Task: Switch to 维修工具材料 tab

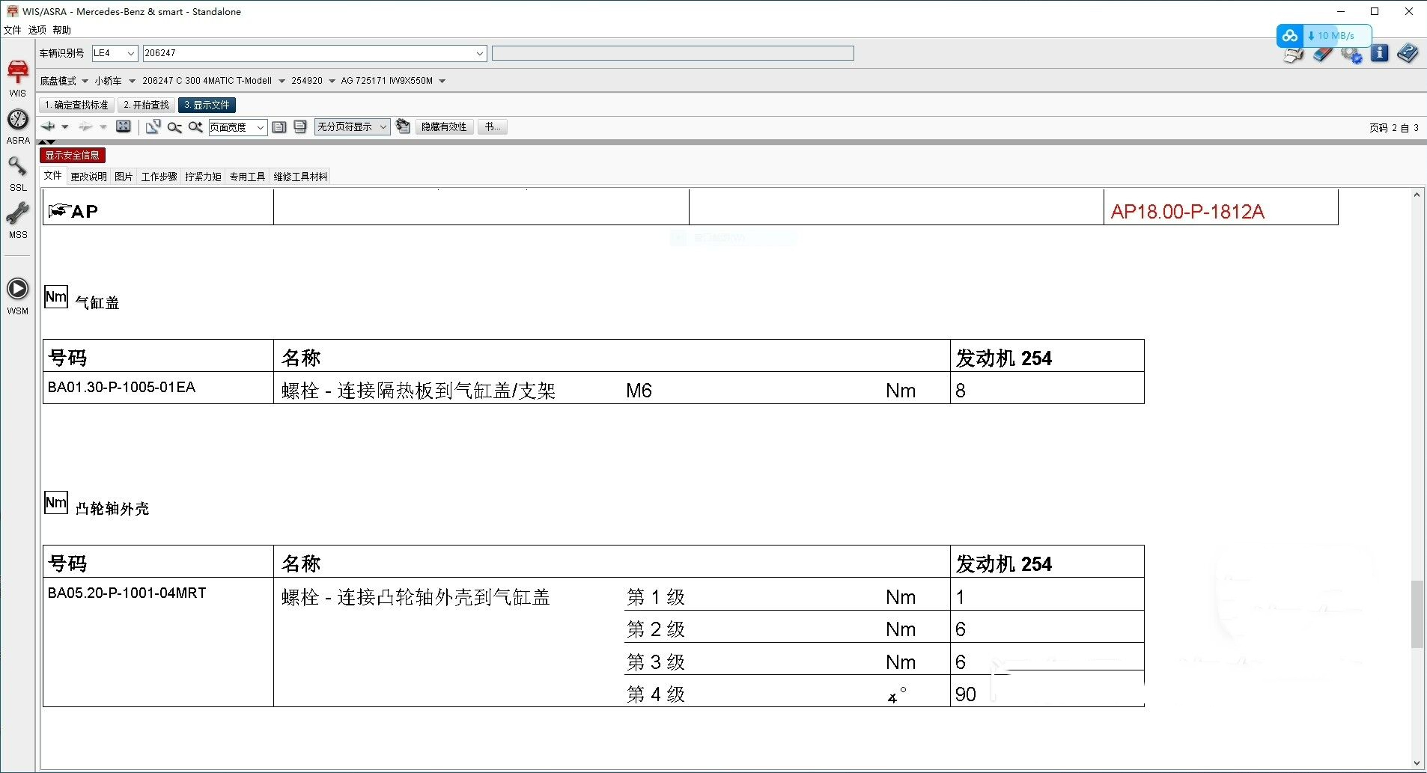Action: point(301,177)
